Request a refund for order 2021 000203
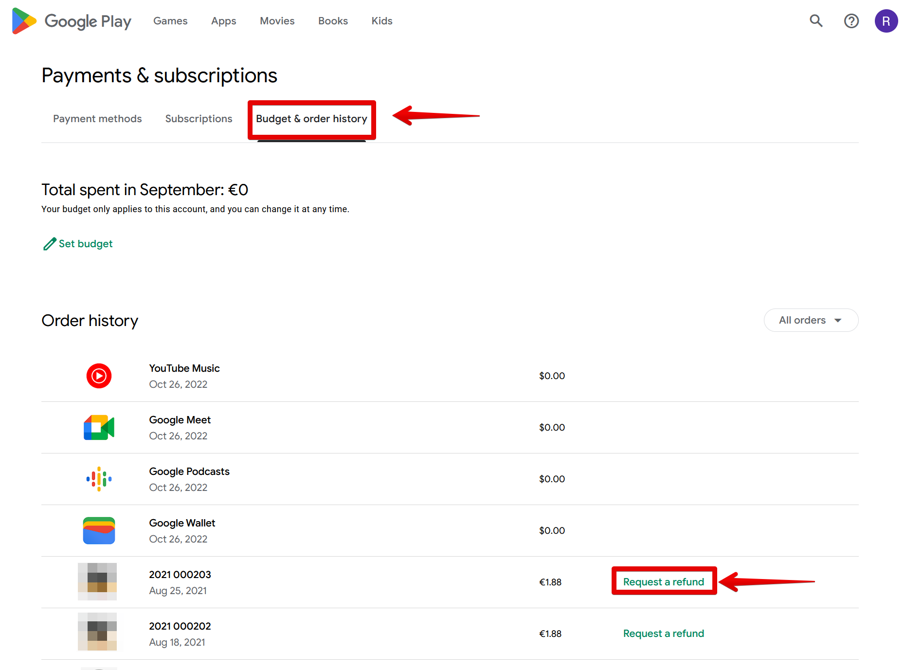The height and width of the screenshot is (670, 905). [x=663, y=582]
